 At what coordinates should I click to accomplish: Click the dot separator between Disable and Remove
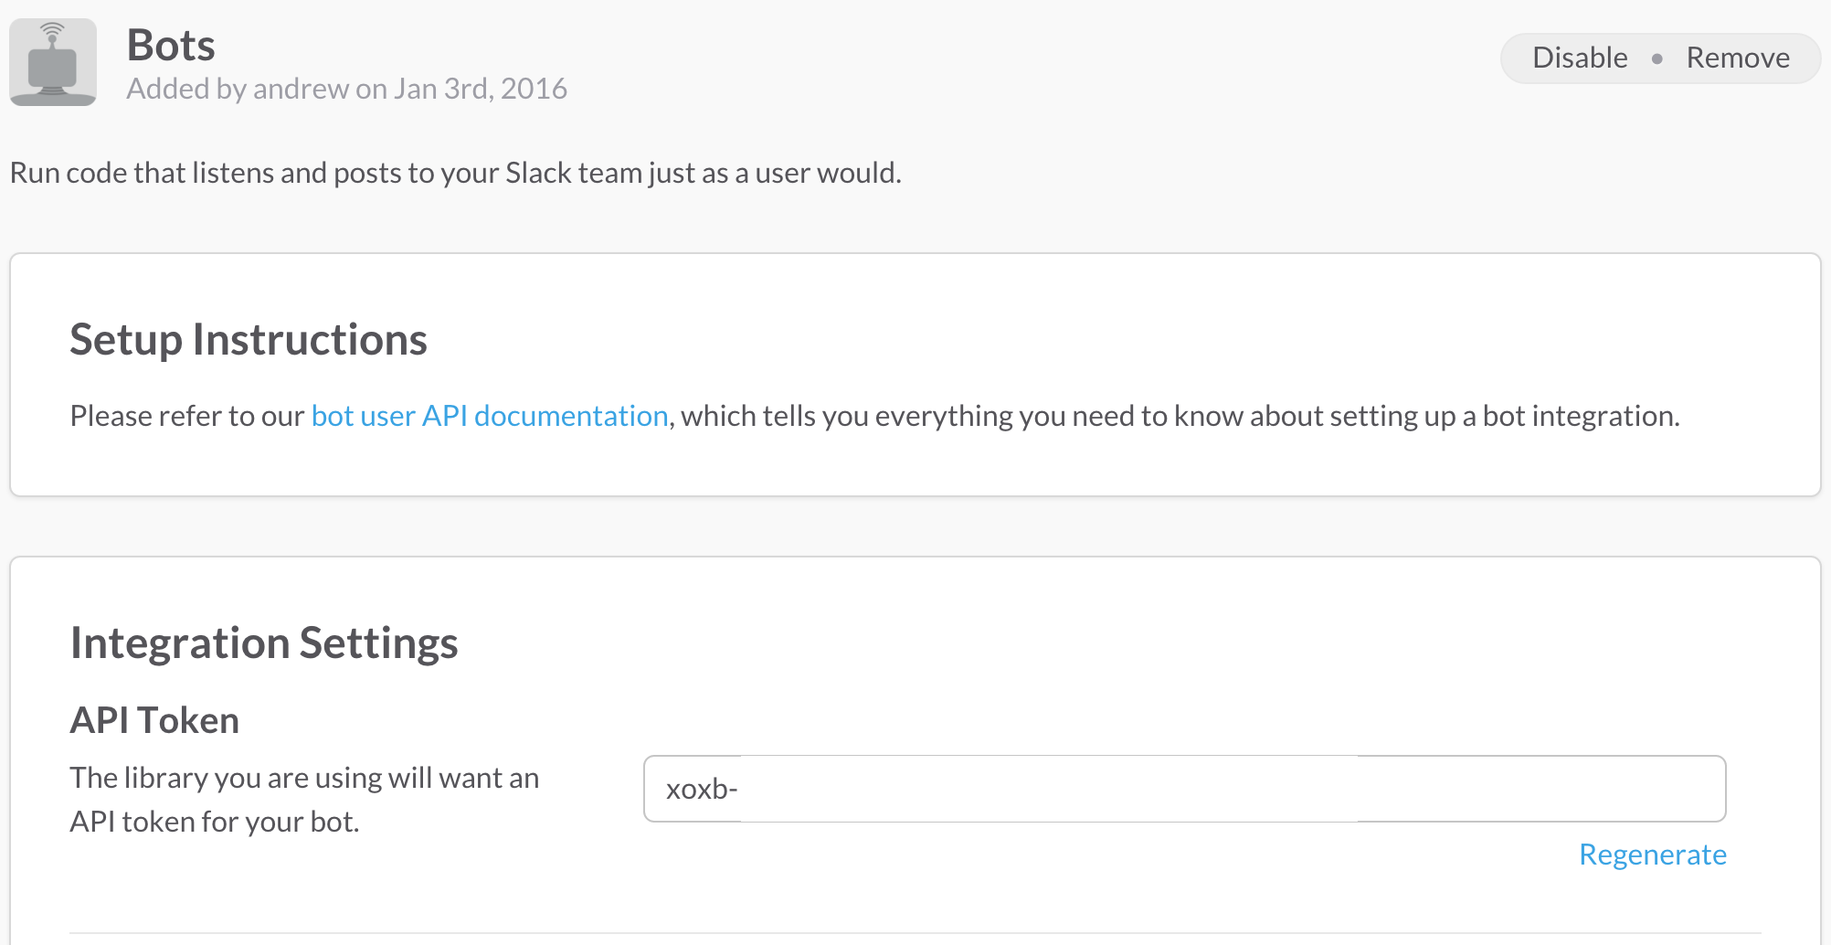coord(1657,58)
